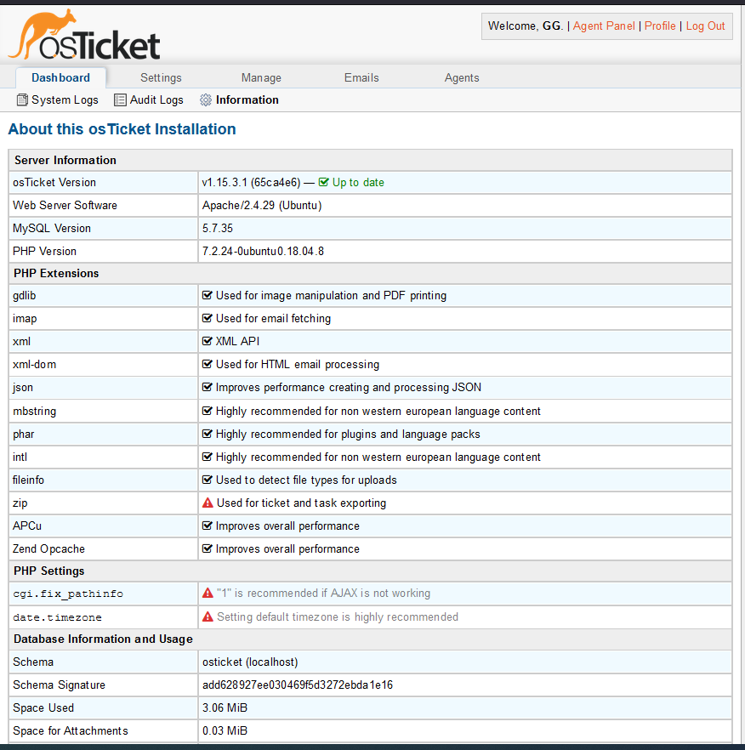Click the Zend Opcache check icon

[x=208, y=548]
